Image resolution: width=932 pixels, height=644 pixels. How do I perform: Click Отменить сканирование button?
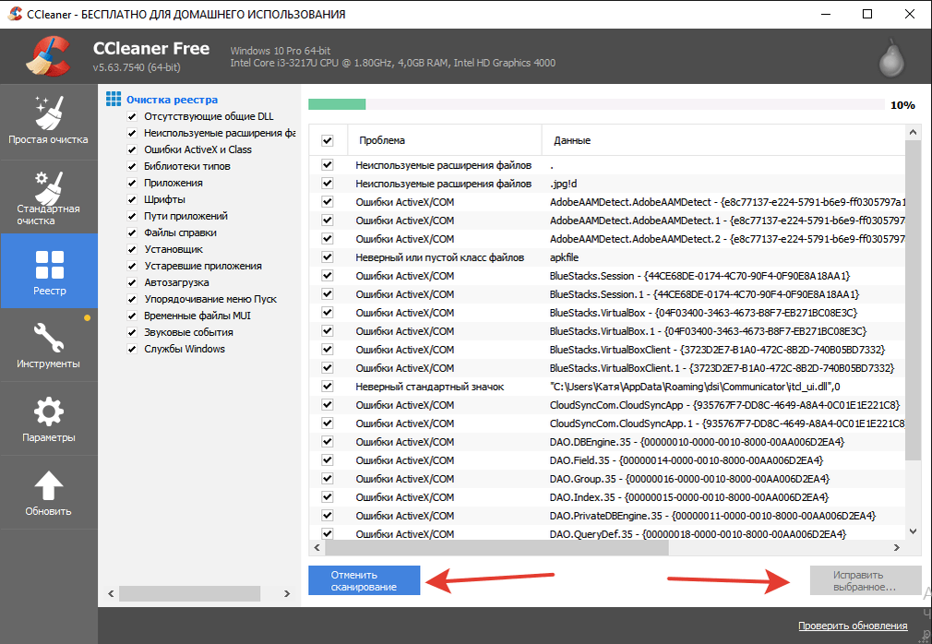364,580
